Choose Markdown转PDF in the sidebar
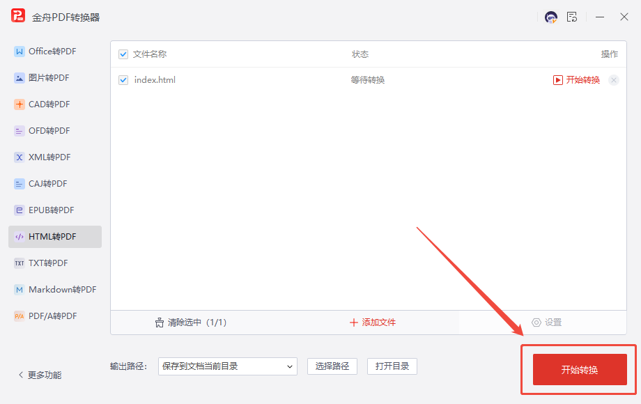641x404 pixels. tap(55, 290)
